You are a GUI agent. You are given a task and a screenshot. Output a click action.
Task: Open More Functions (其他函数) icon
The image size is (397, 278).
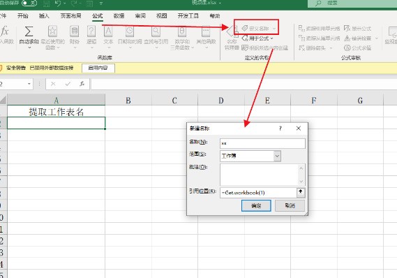(206, 31)
